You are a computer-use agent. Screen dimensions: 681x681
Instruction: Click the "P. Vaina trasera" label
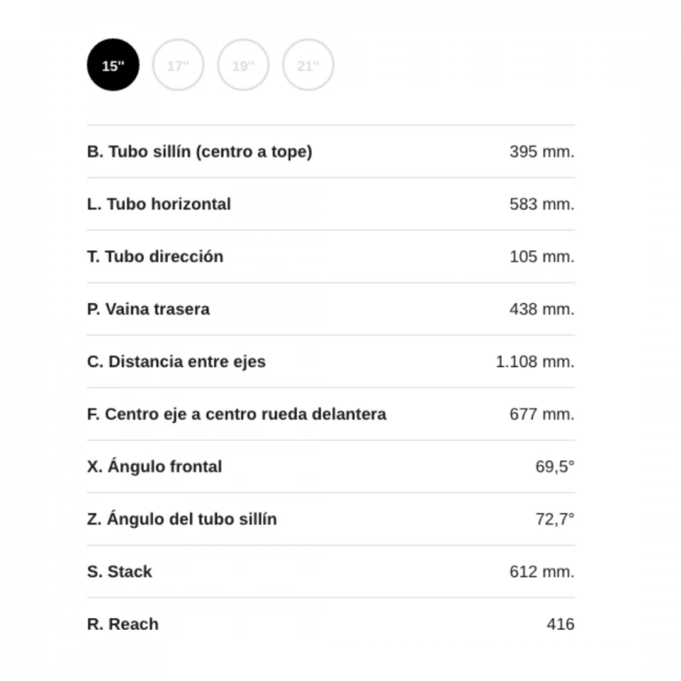(x=148, y=309)
